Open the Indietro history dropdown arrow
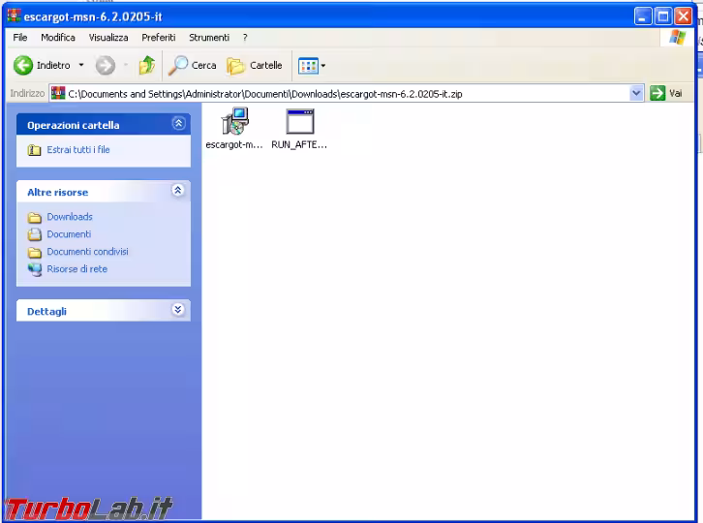 (81, 66)
